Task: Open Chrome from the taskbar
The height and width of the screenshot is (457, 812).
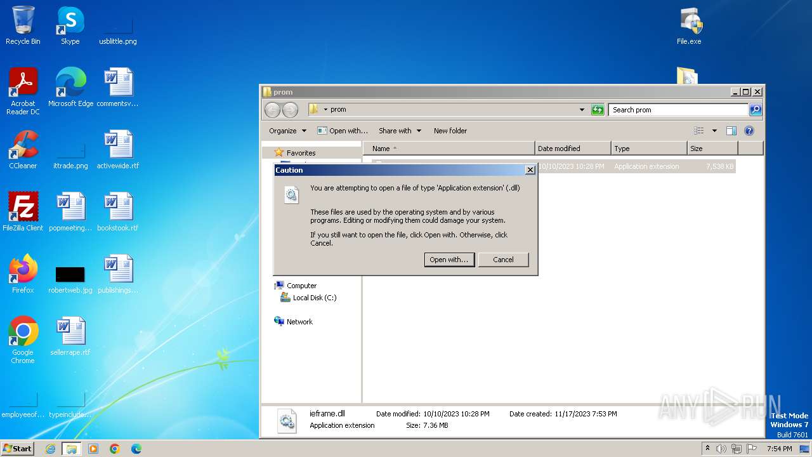Action: 115,449
